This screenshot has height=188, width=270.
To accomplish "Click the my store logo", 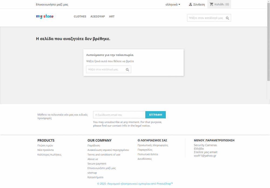I will coord(45,16).
